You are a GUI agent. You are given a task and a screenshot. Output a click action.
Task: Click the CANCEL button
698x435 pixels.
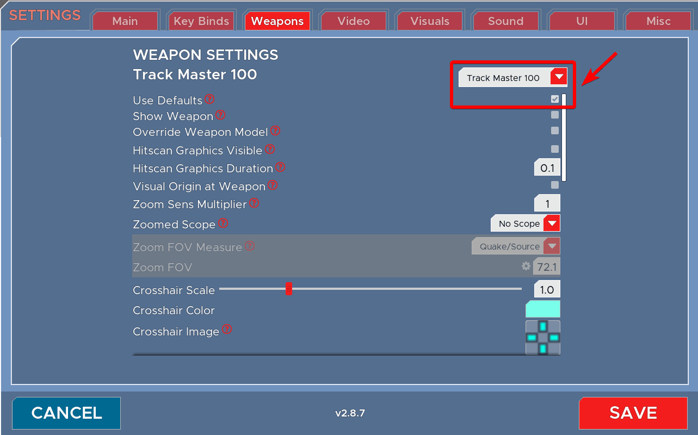click(x=66, y=413)
